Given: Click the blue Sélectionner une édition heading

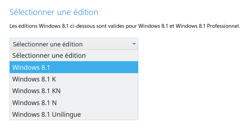Looking at the screenshot, I should 54,12.
